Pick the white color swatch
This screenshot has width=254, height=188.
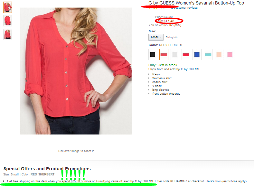click(x=175, y=55)
